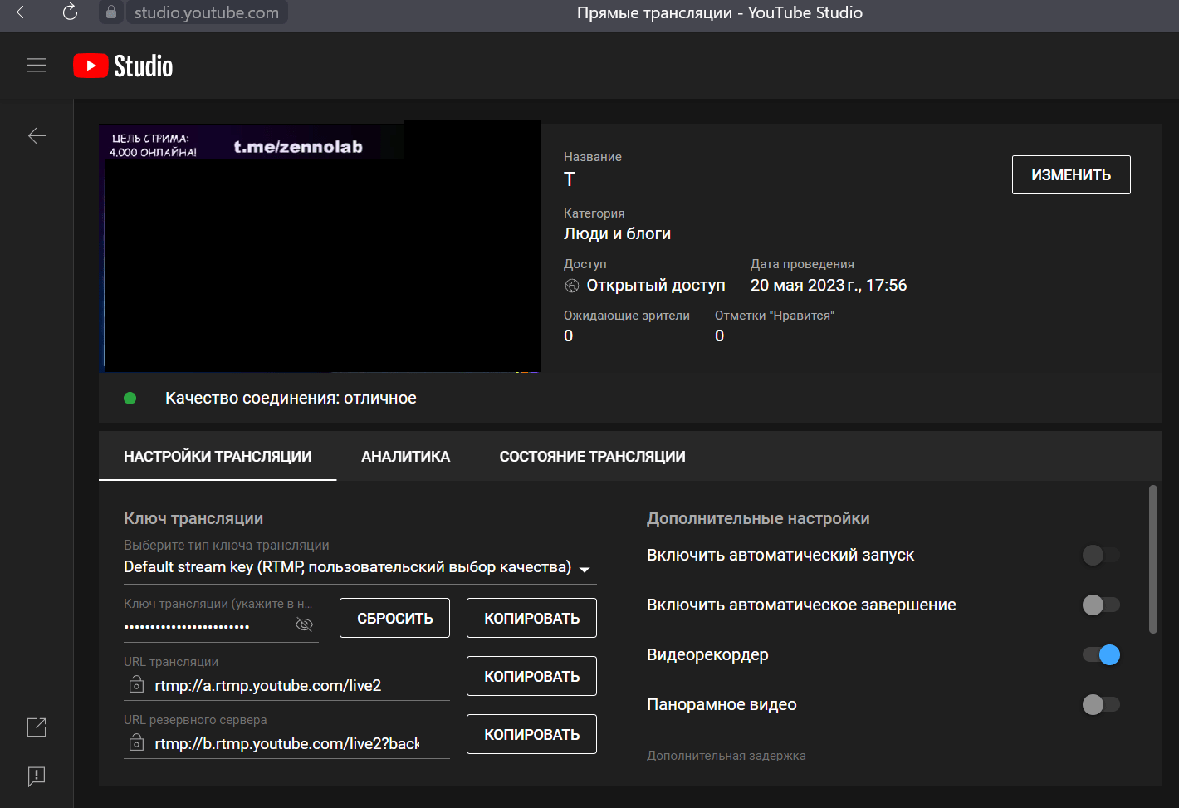1179x808 pixels.
Task: Toggle Панорамное видео switch
Action: click(1101, 704)
